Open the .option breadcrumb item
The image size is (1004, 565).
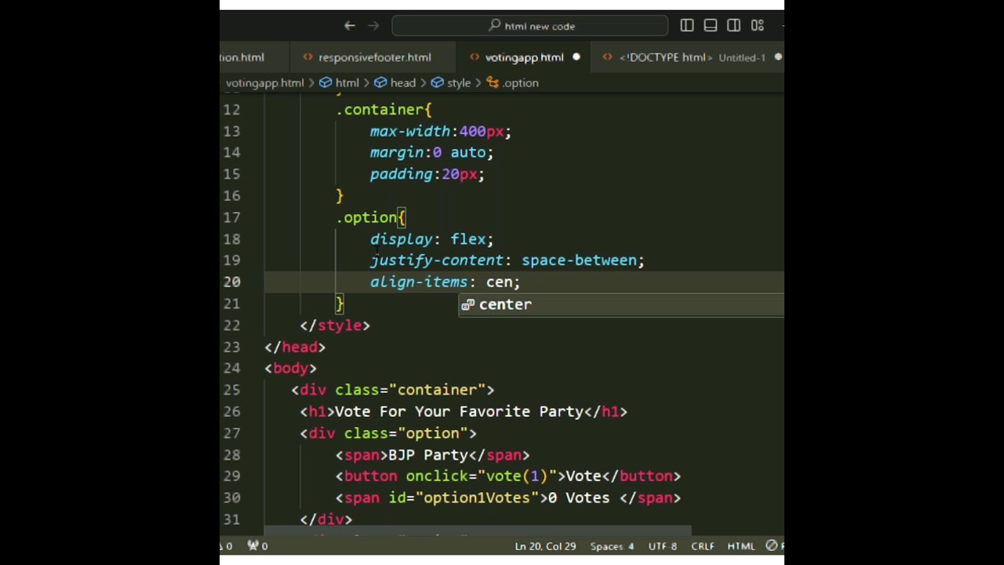pos(512,82)
